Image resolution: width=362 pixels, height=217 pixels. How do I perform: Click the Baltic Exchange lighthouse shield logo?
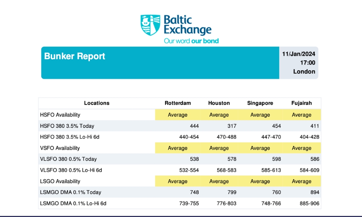click(x=150, y=25)
